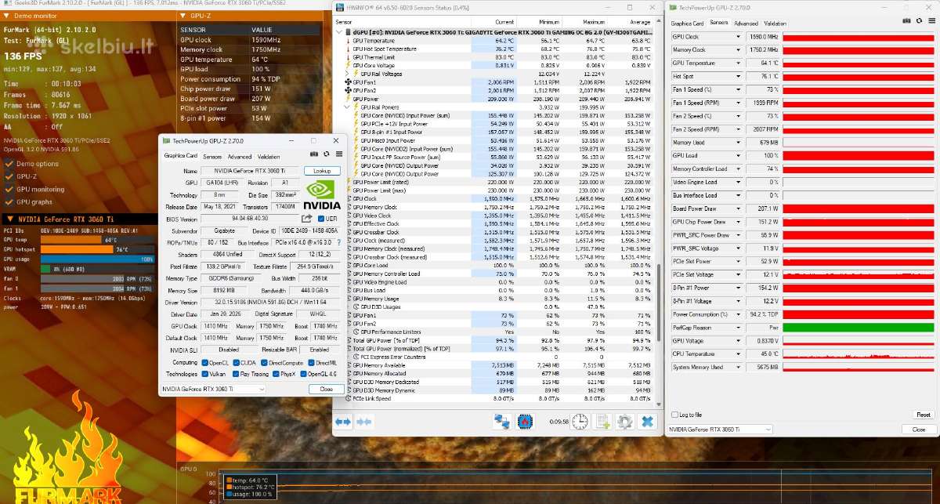Collapse GPU Rail Powers in HWiNFO
Screen dimensions: 940x504
tap(348, 107)
